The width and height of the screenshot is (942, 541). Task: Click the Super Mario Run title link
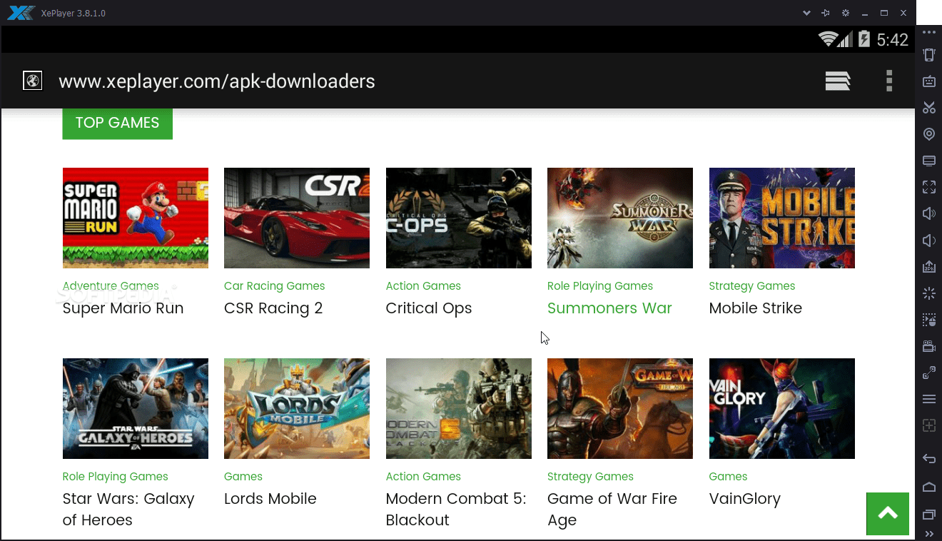pyautogui.click(x=123, y=308)
